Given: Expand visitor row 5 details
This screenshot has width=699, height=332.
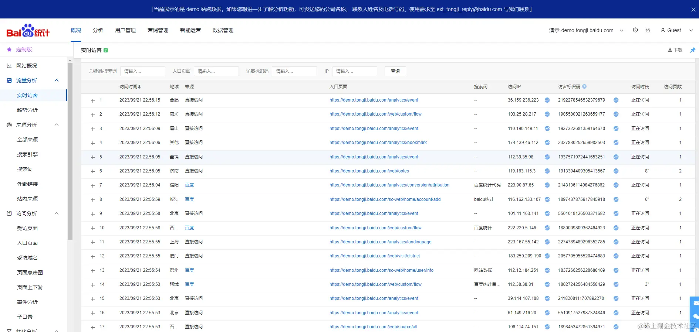Looking at the screenshot, I should 93,157.
